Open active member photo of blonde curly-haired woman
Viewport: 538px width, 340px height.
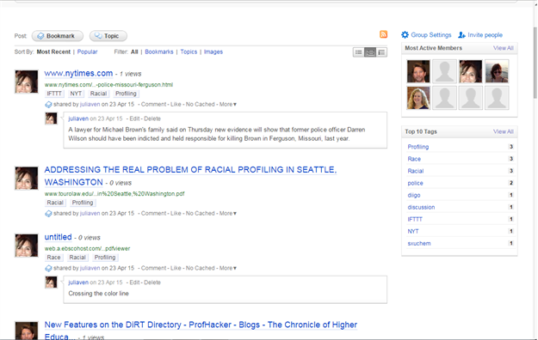(x=418, y=98)
